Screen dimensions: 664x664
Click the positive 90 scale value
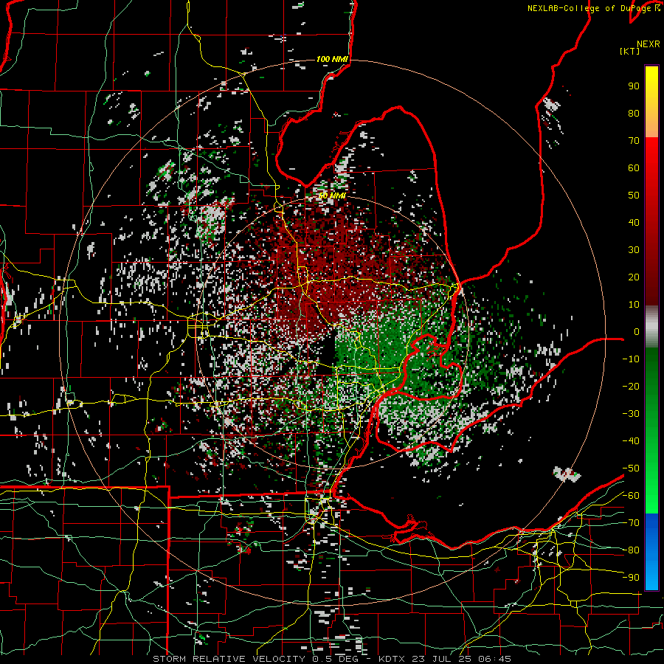coord(634,86)
